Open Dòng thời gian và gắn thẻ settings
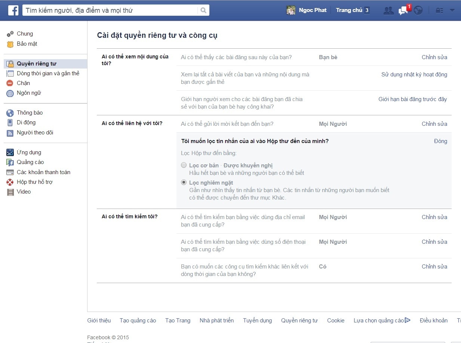 click(48, 73)
